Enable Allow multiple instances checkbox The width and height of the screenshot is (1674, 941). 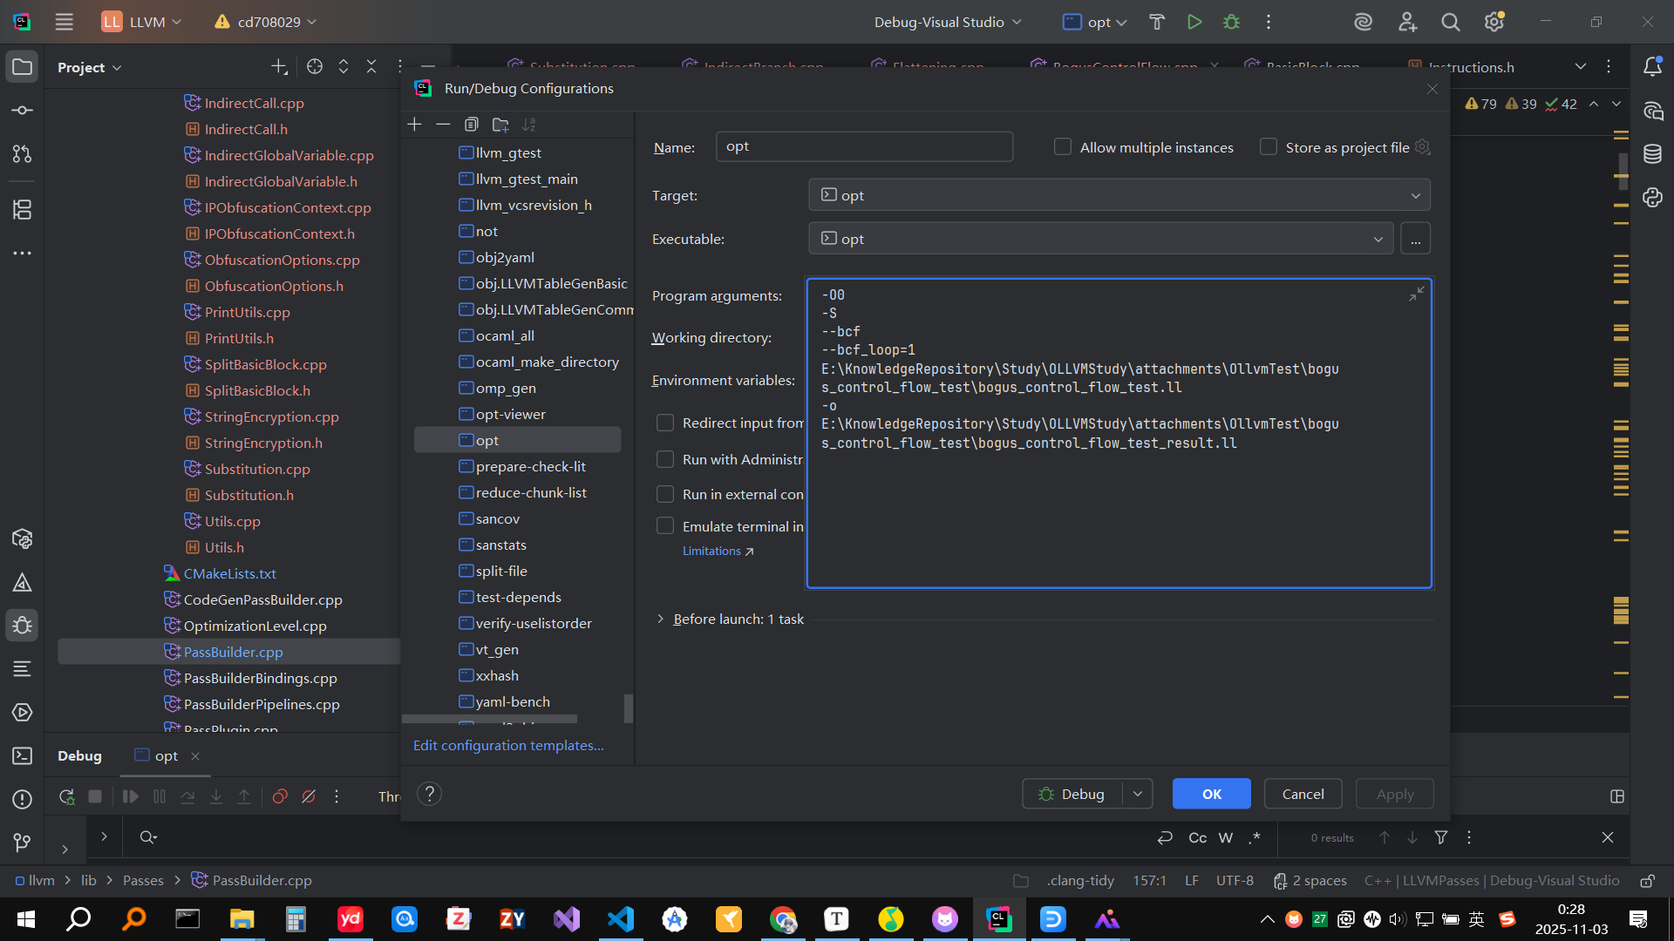click(1062, 147)
